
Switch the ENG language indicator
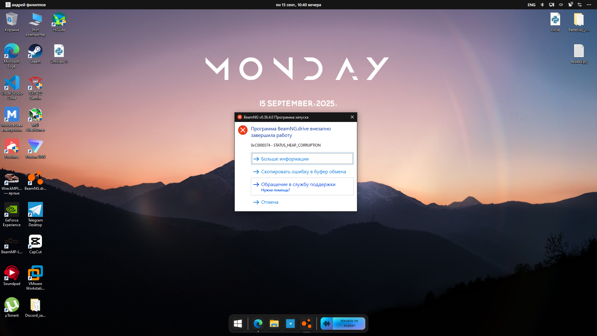point(531,5)
